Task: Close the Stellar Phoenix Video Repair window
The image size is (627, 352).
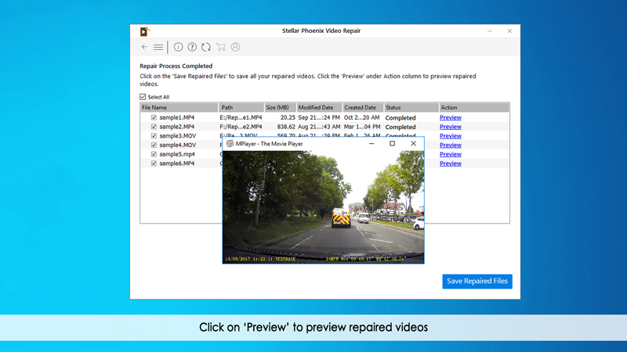Action: (509, 31)
